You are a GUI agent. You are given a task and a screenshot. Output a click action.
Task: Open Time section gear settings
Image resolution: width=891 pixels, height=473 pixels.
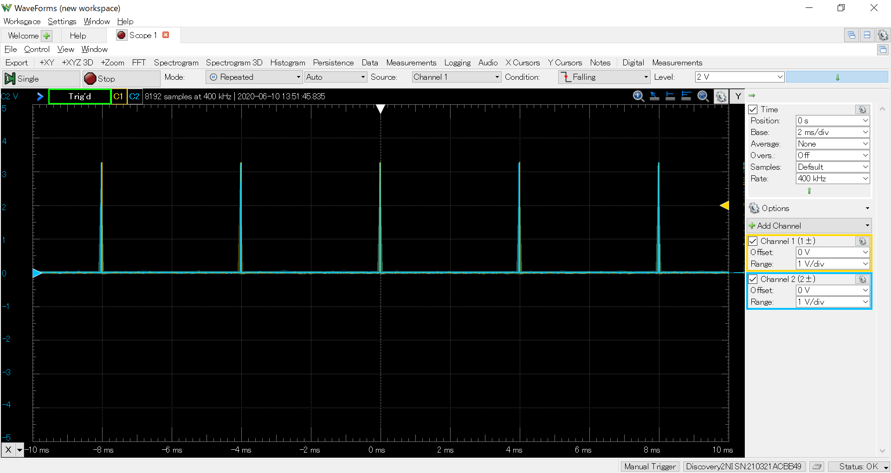(862, 109)
